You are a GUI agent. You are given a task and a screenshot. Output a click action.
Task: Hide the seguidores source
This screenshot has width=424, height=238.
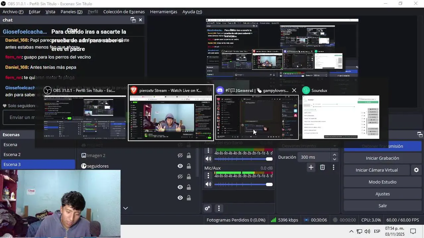click(x=180, y=166)
